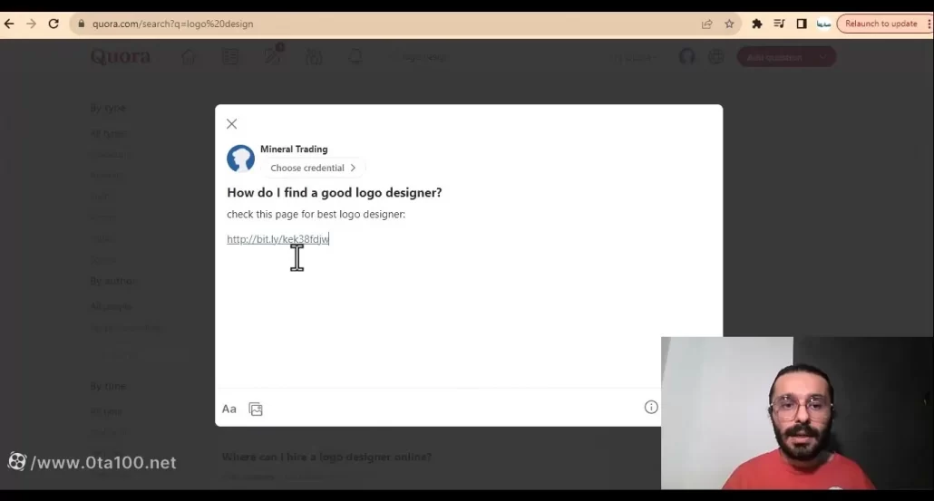
Task: Click the address bar with the Quora URL
Action: click(x=363, y=24)
